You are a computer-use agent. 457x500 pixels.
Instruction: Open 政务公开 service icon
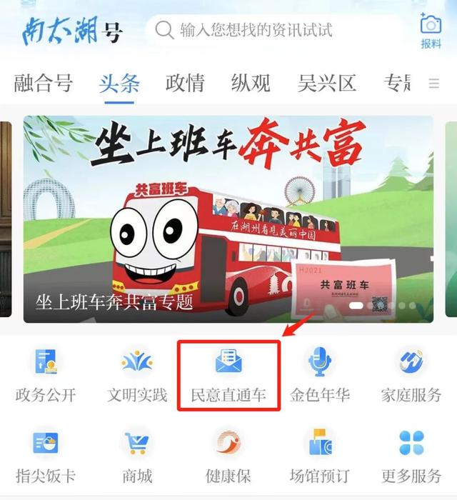click(x=46, y=361)
